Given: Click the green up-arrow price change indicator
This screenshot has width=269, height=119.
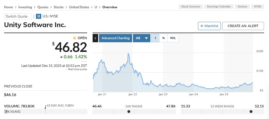Looking at the screenshot, I should coord(61,57).
